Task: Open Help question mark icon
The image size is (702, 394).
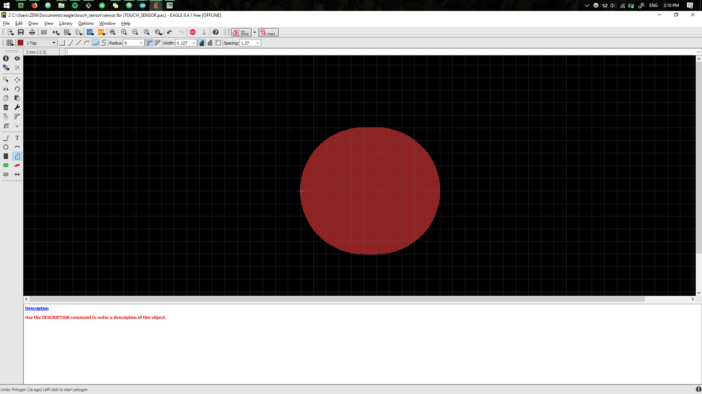Action: [216, 32]
